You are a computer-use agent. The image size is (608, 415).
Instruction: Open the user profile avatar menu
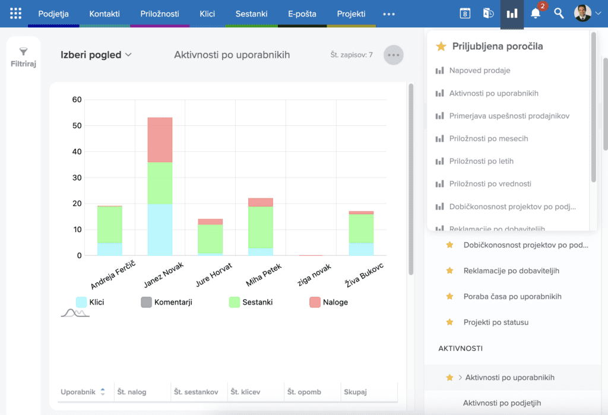587,13
